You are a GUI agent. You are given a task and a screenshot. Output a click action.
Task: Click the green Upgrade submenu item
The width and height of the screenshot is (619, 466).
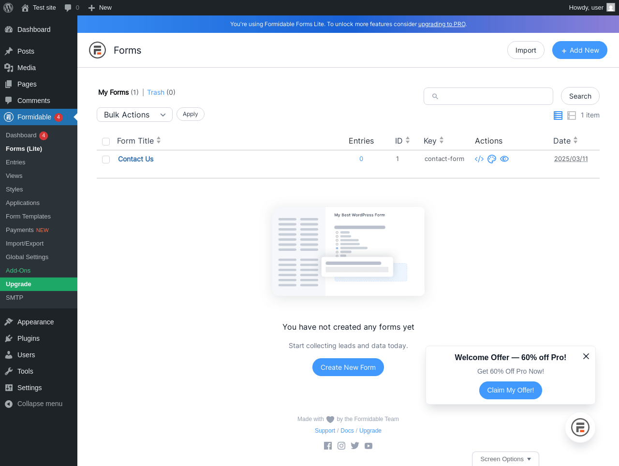point(39,284)
